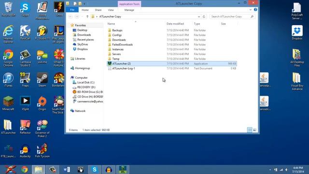The height and width of the screenshot is (174, 309).
Task: Launch the iTunes desktop icon
Action: [x=8, y=80]
